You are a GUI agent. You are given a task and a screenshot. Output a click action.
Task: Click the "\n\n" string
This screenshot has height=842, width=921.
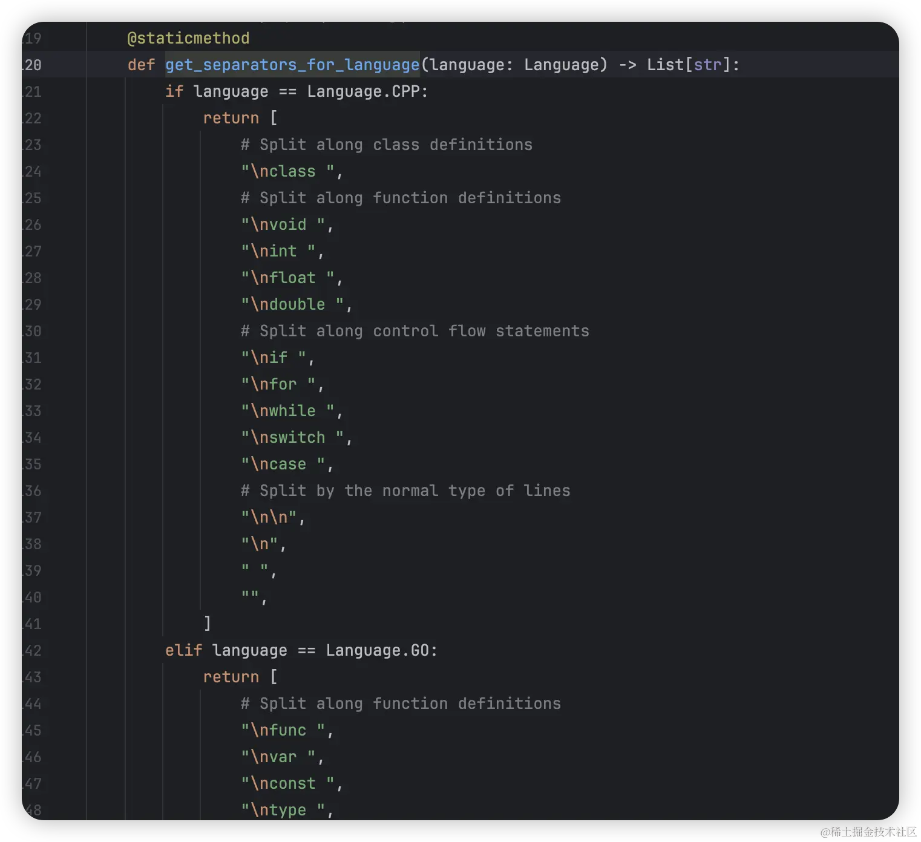[269, 517]
